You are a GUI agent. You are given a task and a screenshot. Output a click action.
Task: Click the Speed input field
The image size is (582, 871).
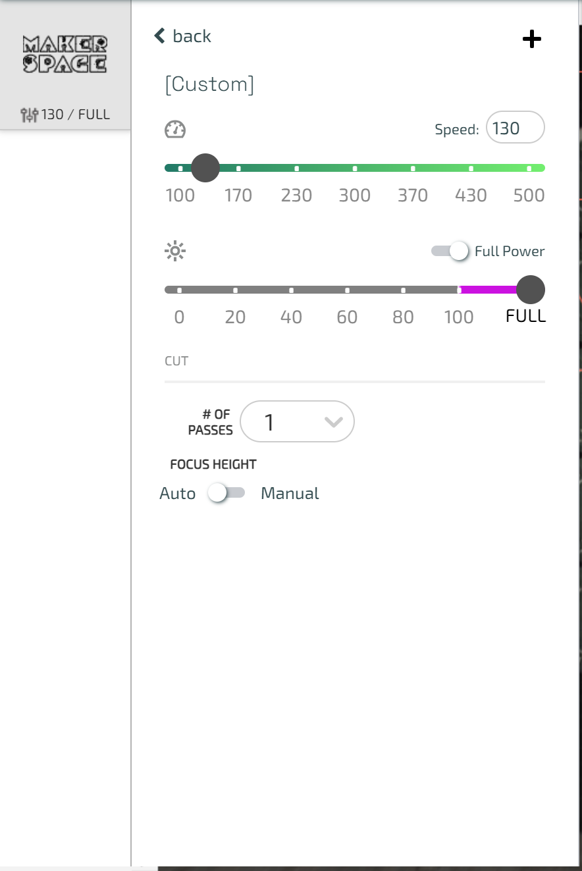point(515,128)
